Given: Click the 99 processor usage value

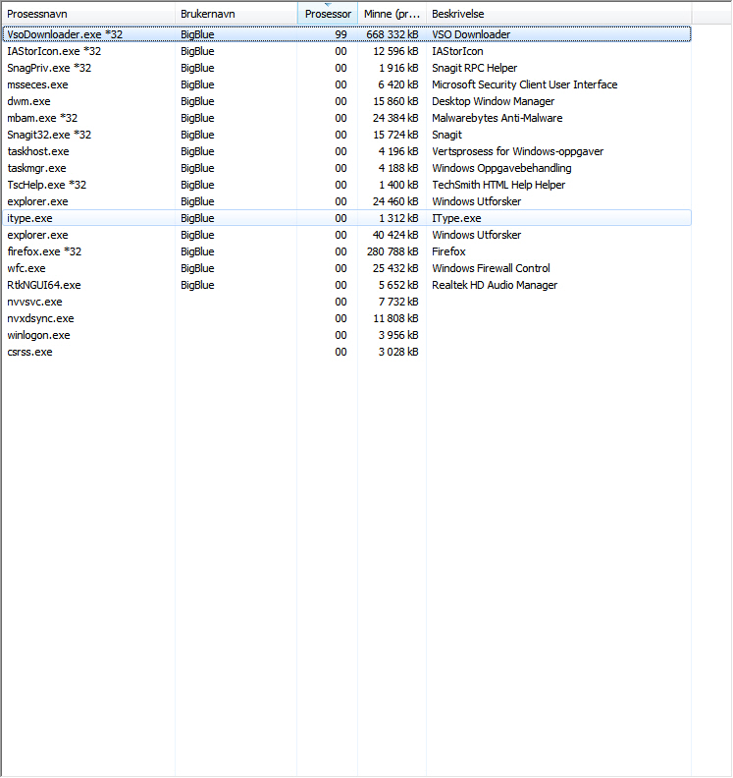Looking at the screenshot, I should pos(340,34).
